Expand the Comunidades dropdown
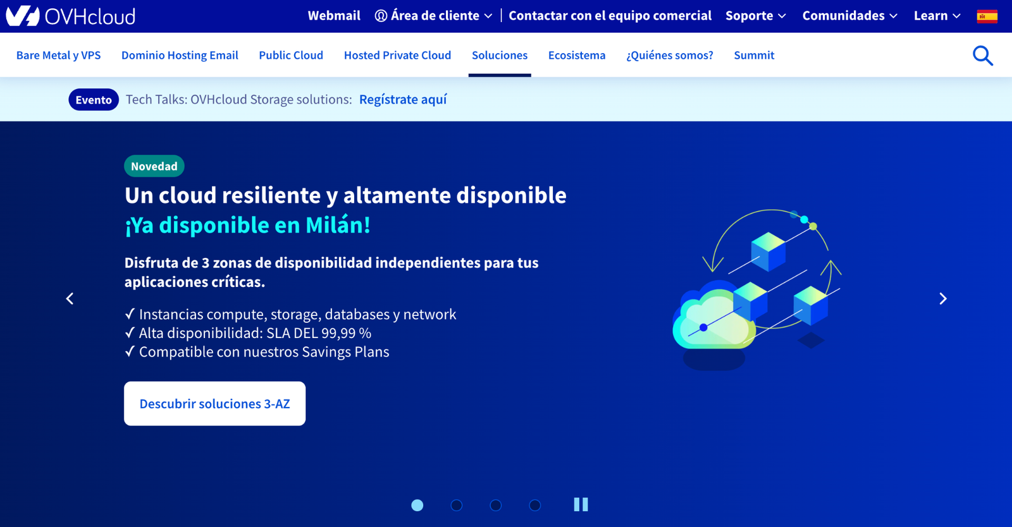Image resolution: width=1012 pixels, height=527 pixels. coord(850,16)
